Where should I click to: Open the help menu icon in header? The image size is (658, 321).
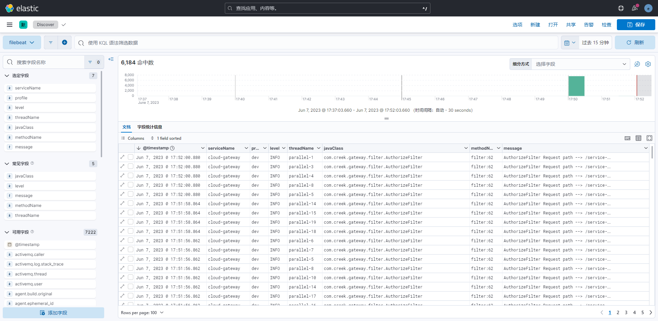pos(621,8)
